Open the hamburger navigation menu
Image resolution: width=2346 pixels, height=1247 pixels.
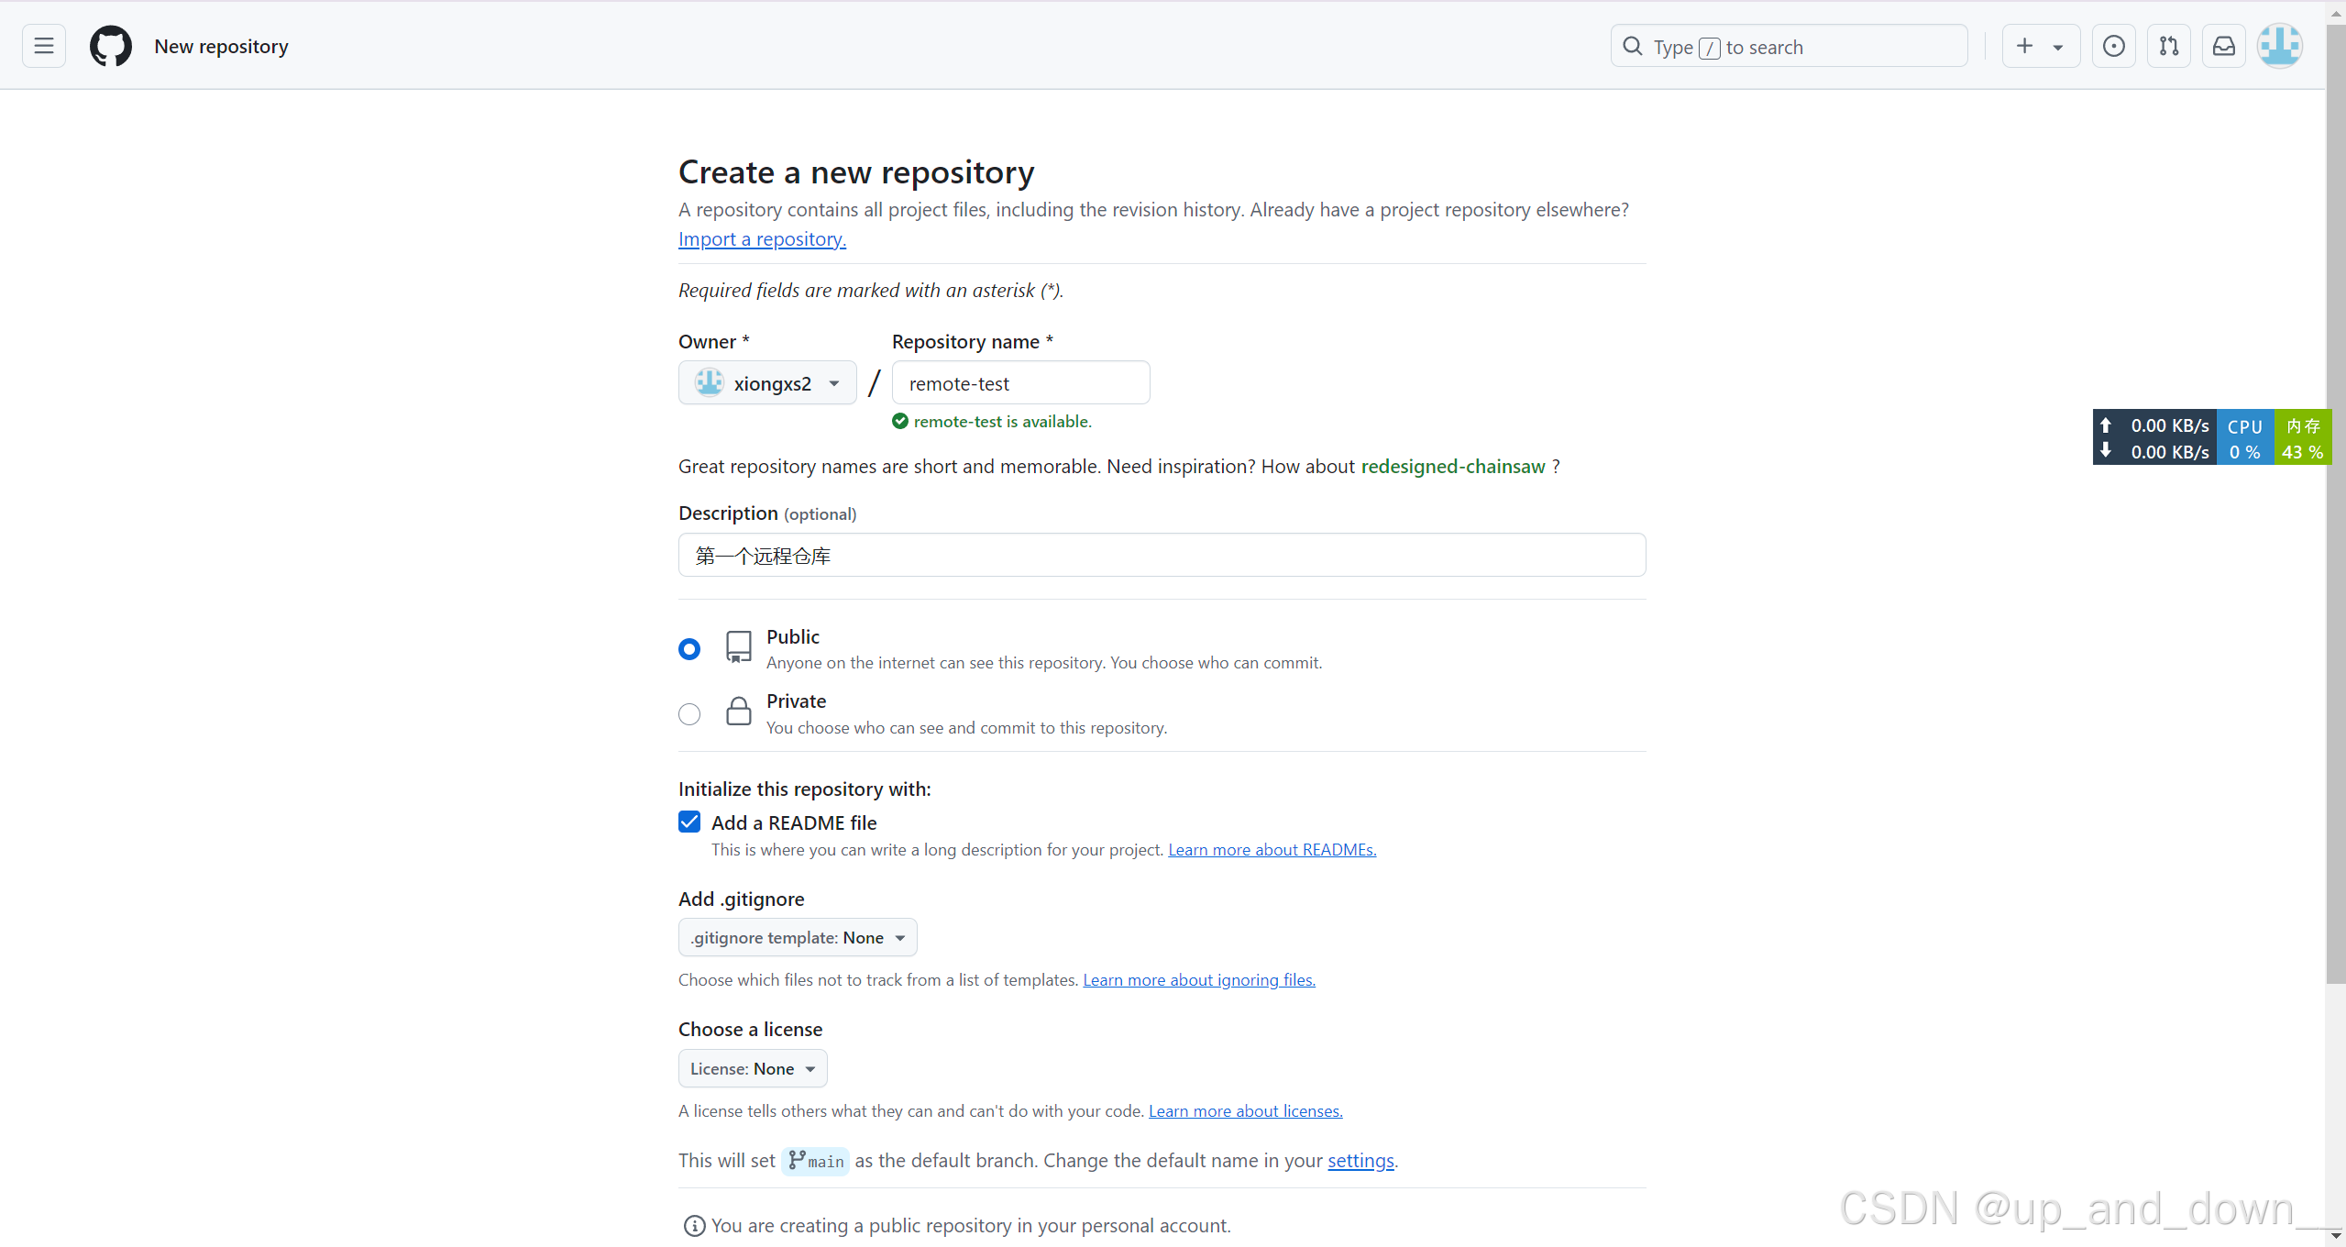44,46
